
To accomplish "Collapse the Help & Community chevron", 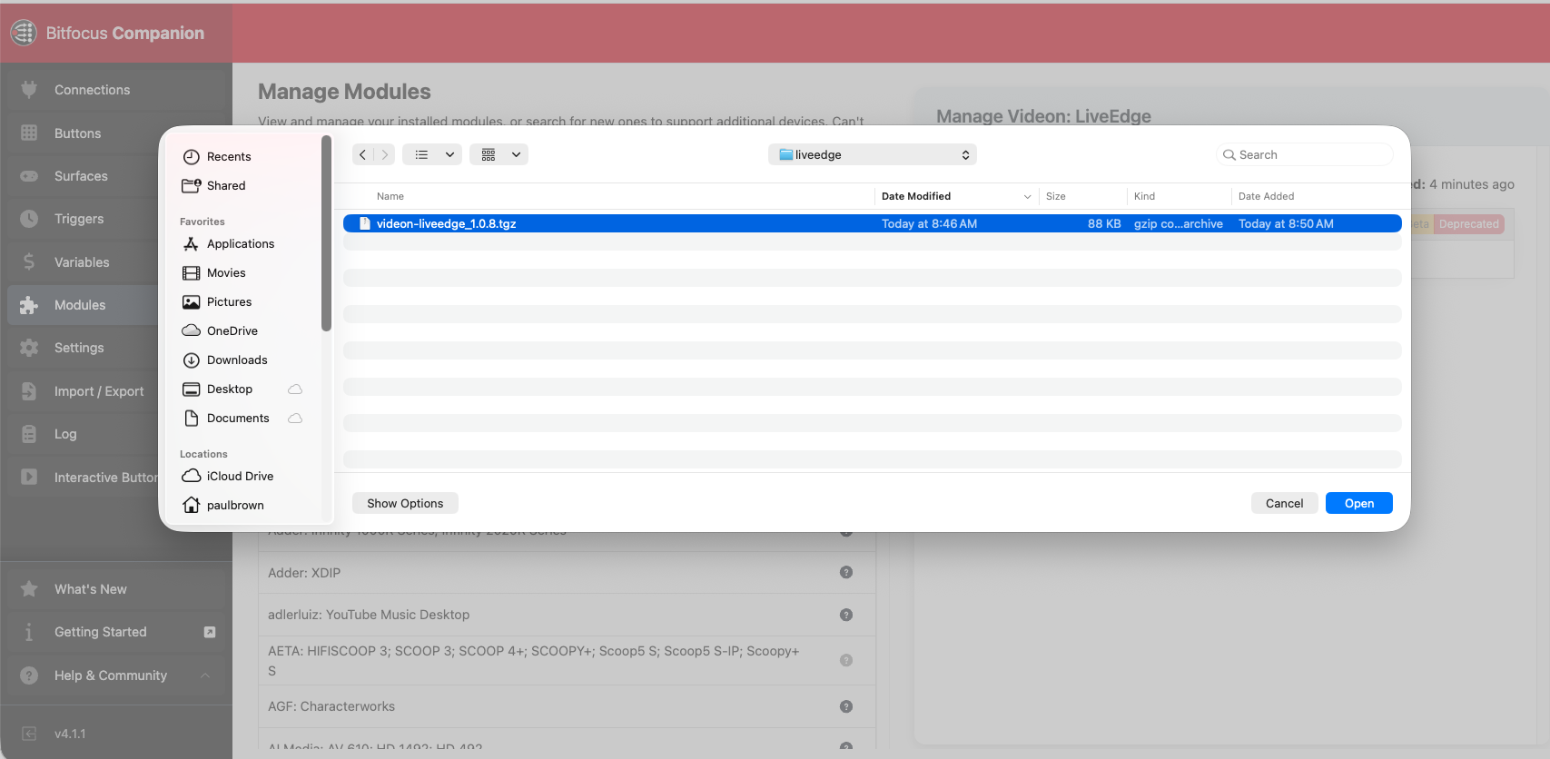I will click(205, 675).
